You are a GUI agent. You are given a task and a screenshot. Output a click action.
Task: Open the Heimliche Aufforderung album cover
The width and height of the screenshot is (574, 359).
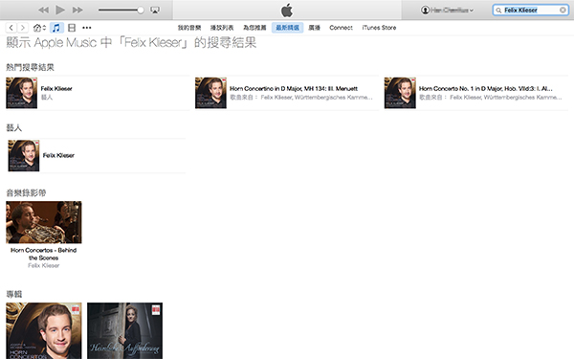[x=124, y=331]
